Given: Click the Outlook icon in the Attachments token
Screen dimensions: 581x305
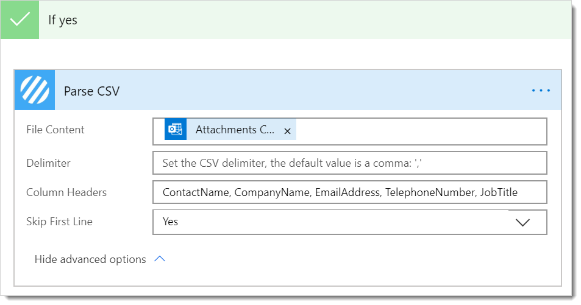Looking at the screenshot, I should 175,129.
